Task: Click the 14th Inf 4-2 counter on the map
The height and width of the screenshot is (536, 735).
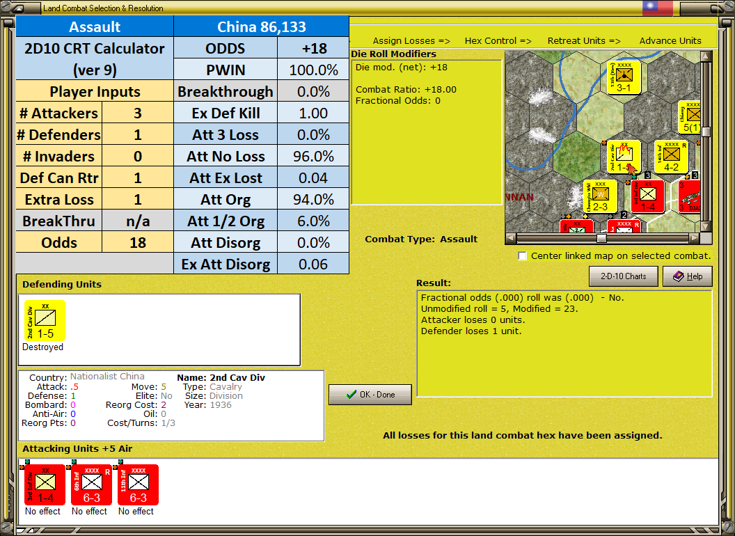Action: tap(671, 157)
